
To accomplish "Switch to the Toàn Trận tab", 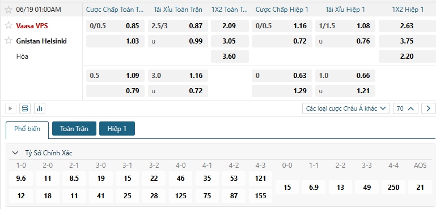I will coord(74,129).
